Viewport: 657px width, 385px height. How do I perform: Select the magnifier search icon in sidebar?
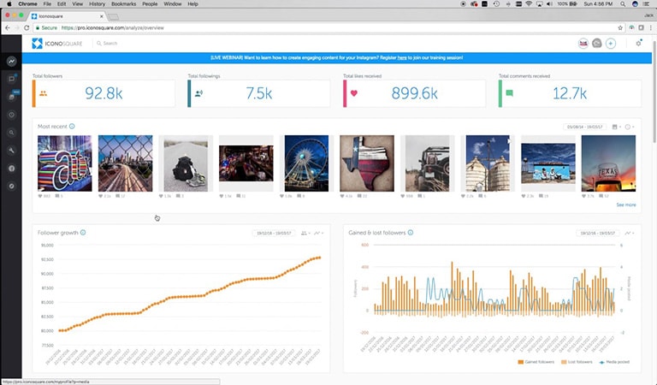[x=12, y=133]
